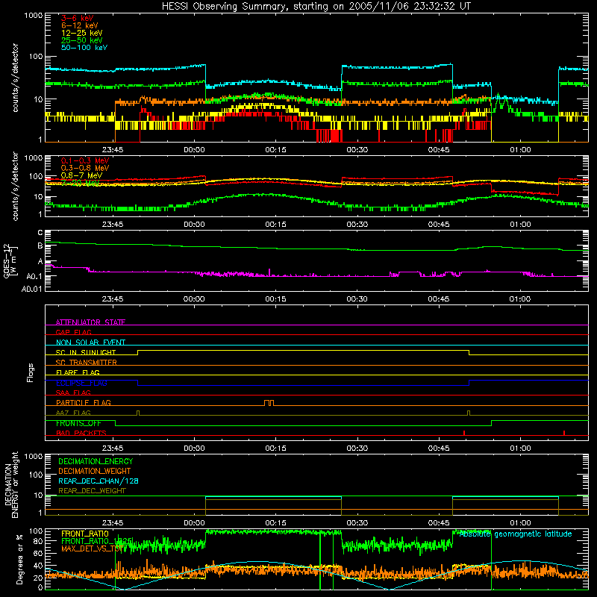Screen dimensions: 597x597
Task: Select the SC_TRANSMITTER flag label
Action: pos(87,363)
